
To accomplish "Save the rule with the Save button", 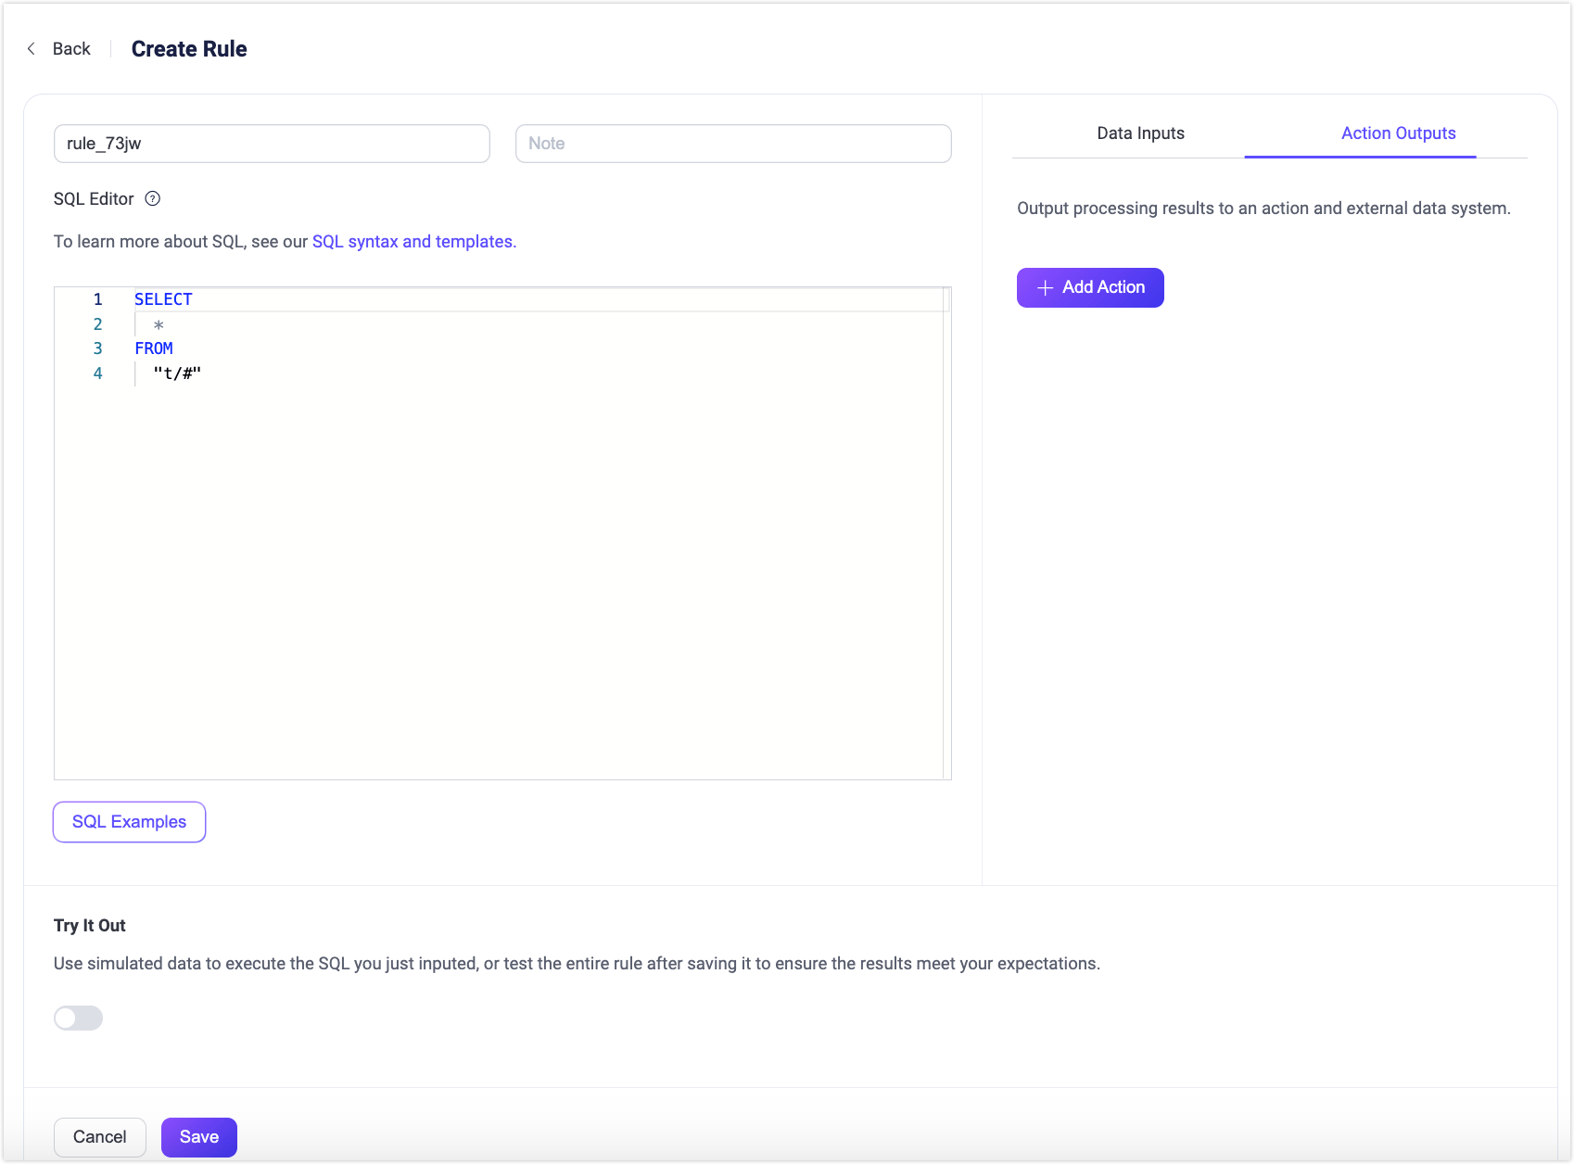I will (199, 1137).
